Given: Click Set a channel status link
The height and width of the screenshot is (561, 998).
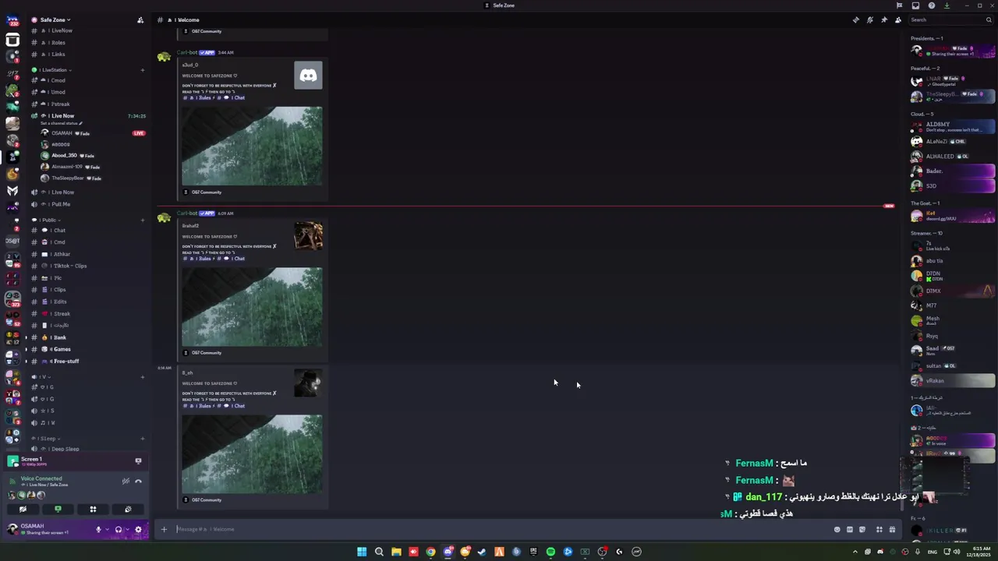Looking at the screenshot, I should coord(61,124).
